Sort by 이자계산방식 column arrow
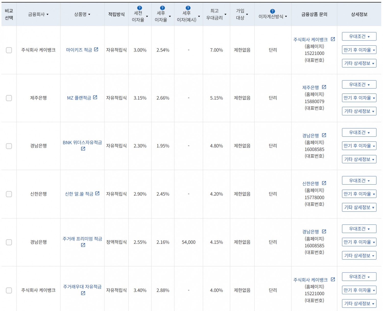 (x=286, y=17)
